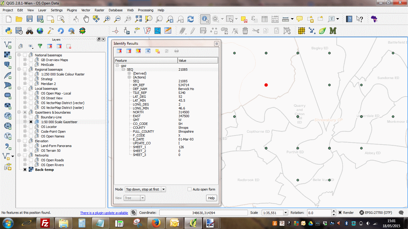Open the Plugins menu
The image size is (408, 229).
tap(72, 10)
